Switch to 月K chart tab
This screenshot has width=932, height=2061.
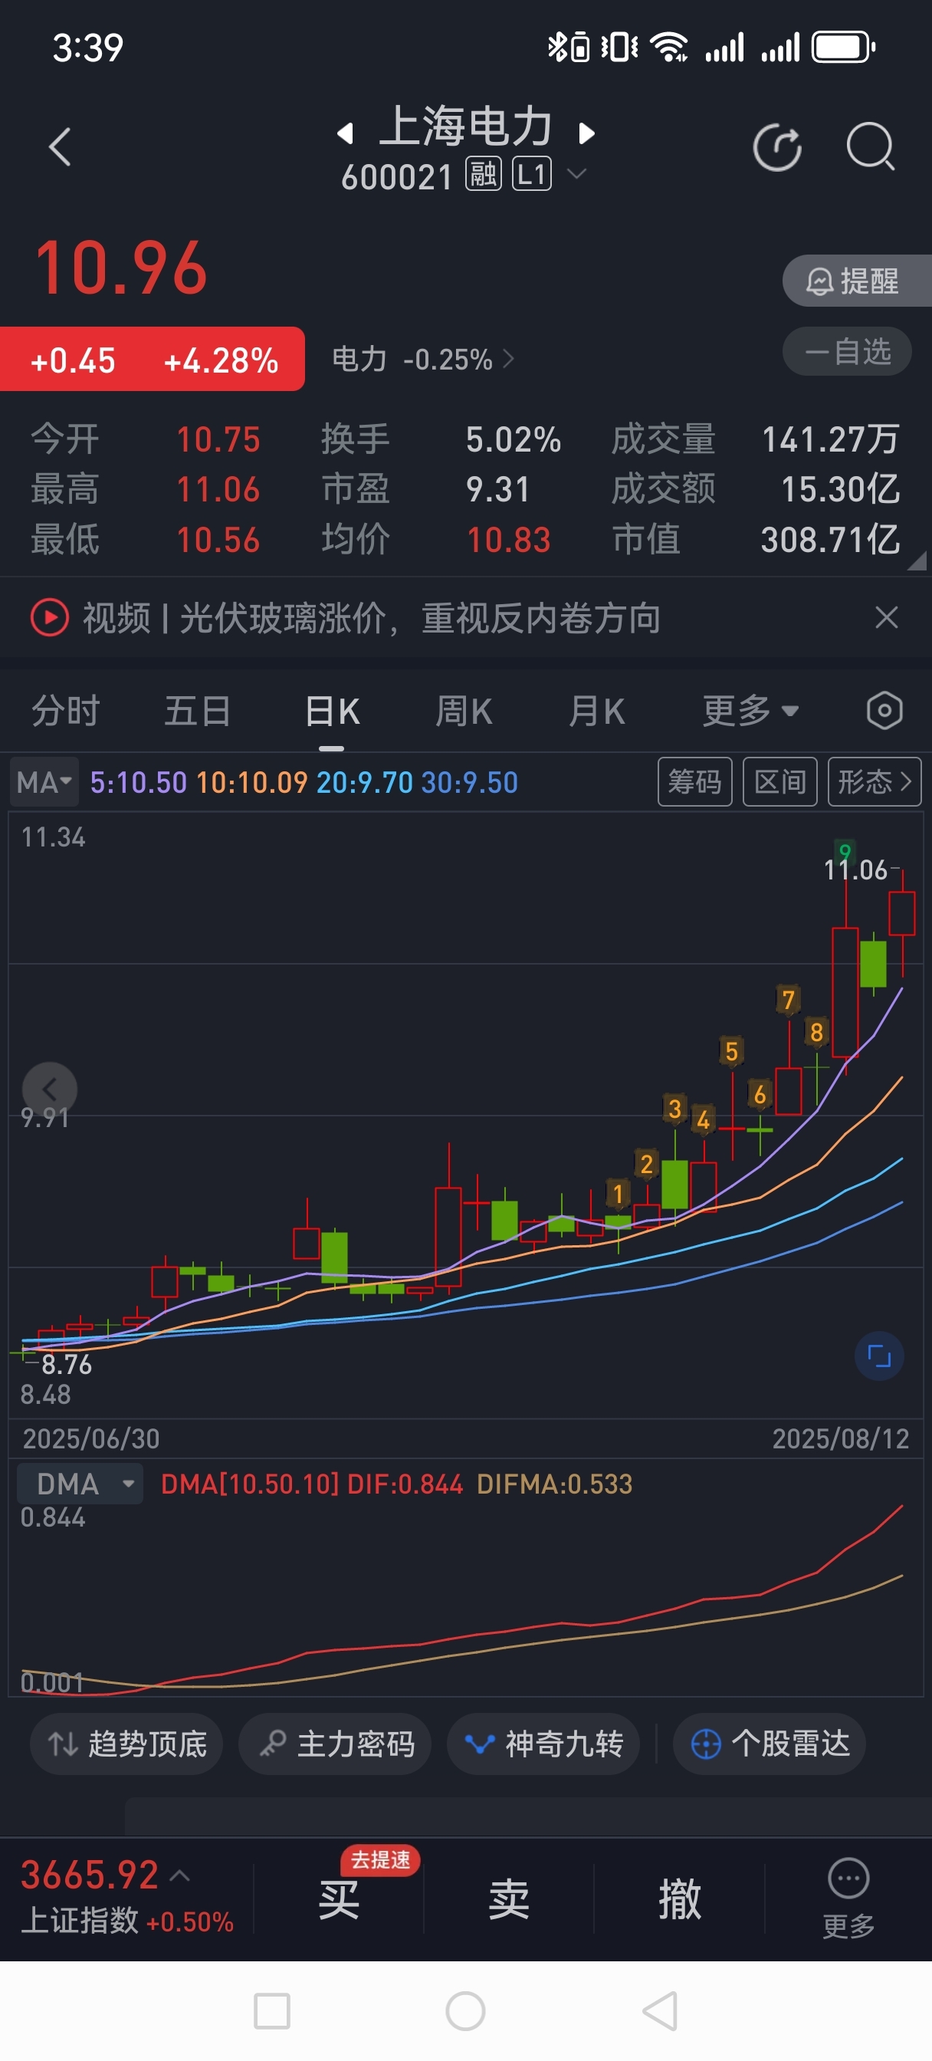pyautogui.click(x=597, y=711)
